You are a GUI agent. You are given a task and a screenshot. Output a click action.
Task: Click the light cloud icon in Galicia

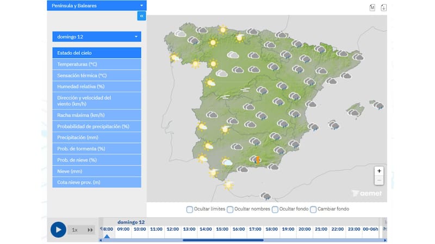tap(181, 34)
